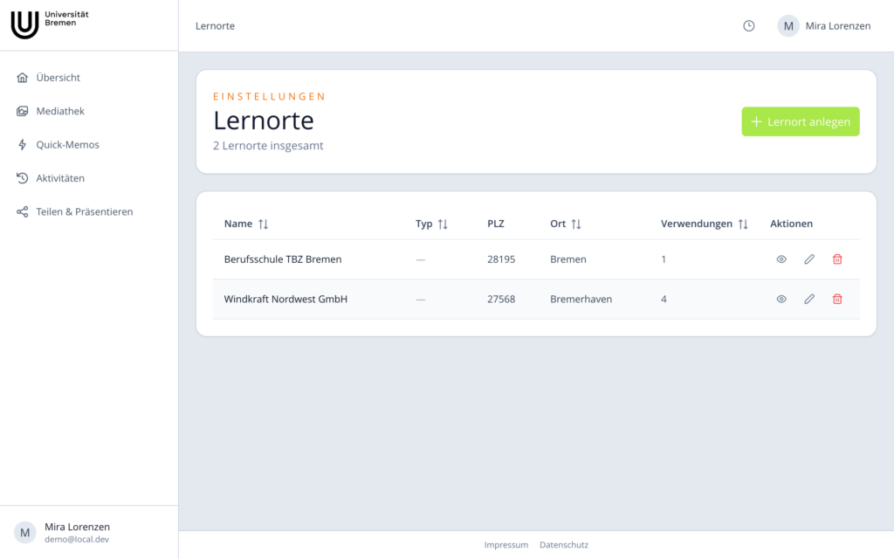Sort table by Name column arrows

pos(263,224)
